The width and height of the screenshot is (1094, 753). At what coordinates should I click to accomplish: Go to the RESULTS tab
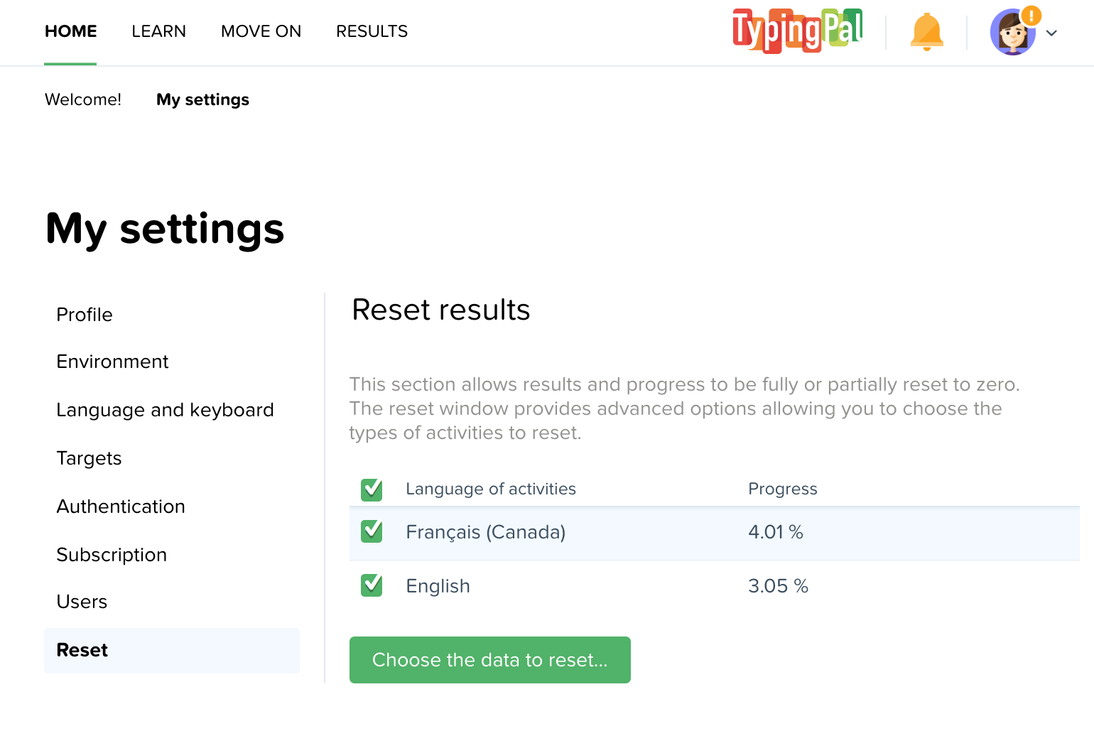coord(372,31)
